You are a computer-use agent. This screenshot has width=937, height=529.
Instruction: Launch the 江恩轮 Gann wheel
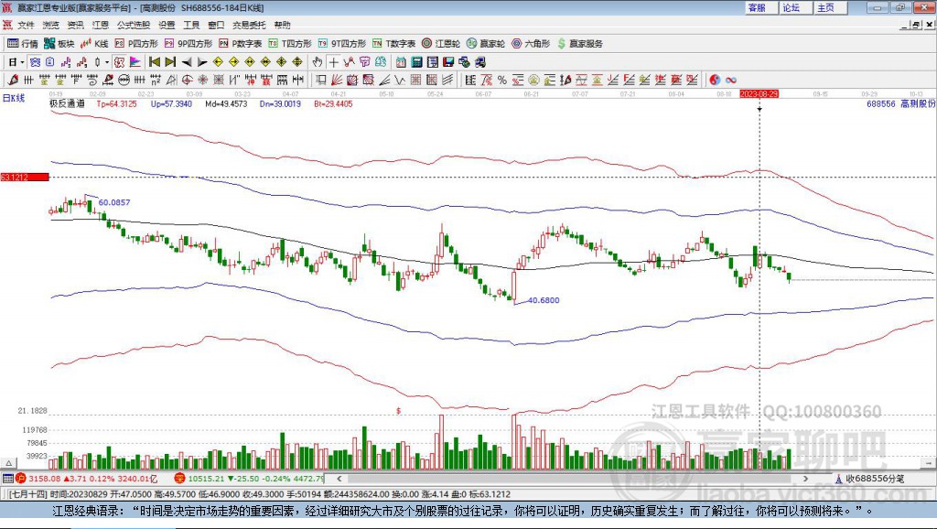pos(441,44)
